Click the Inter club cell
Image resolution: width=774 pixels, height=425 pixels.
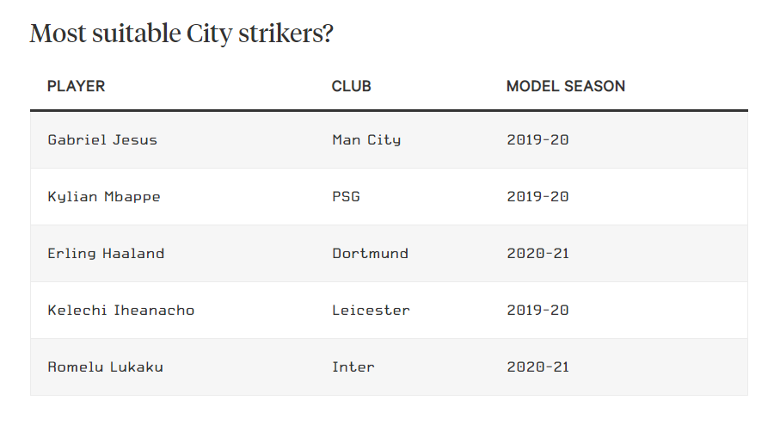click(x=353, y=366)
